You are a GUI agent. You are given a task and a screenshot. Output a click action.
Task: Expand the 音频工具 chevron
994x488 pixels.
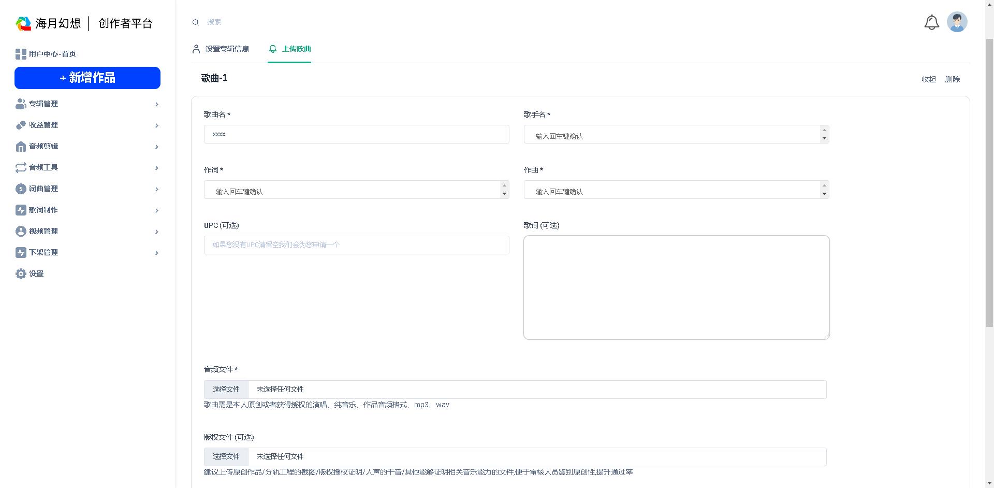[x=156, y=168]
